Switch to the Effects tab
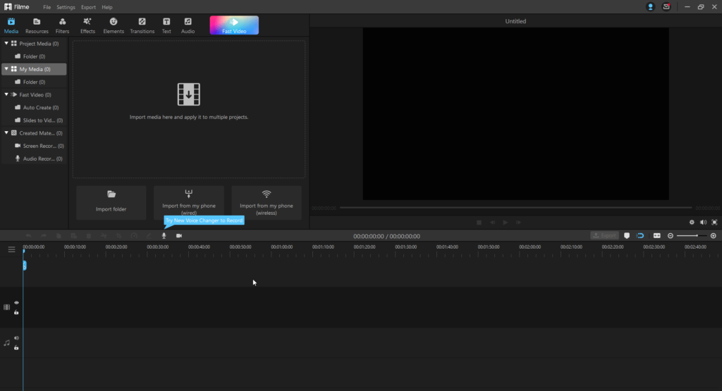 click(87, 25)
